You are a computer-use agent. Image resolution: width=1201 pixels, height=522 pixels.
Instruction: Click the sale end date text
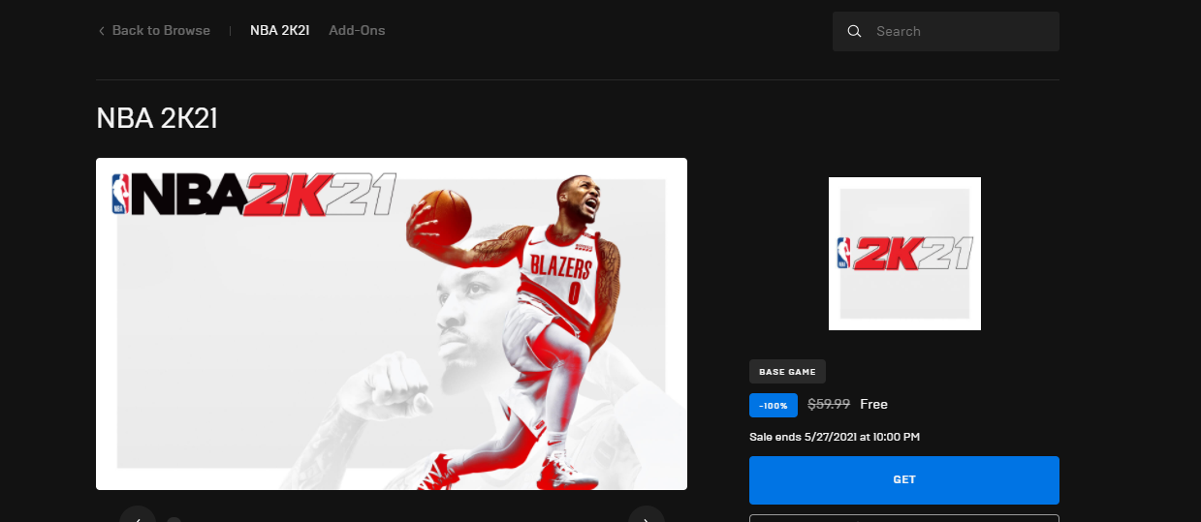pyautogui.click(x=835, y=437)
